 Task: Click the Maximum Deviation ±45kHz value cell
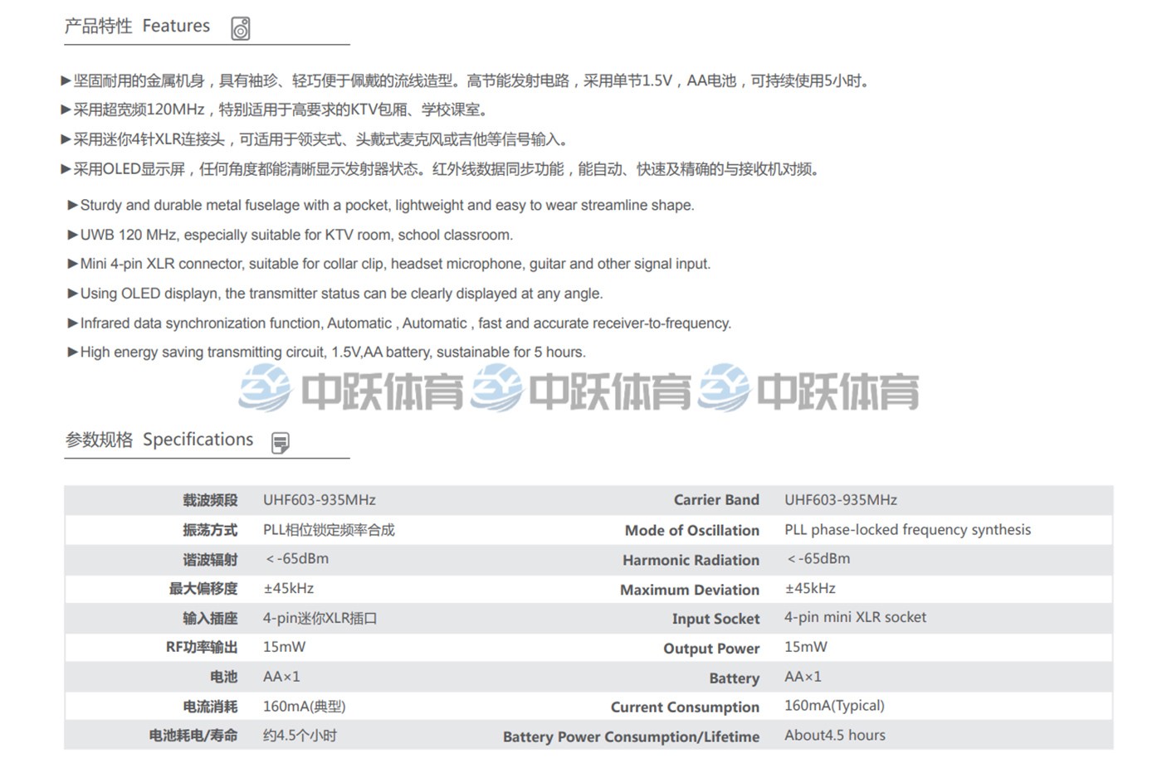point(802,588)
